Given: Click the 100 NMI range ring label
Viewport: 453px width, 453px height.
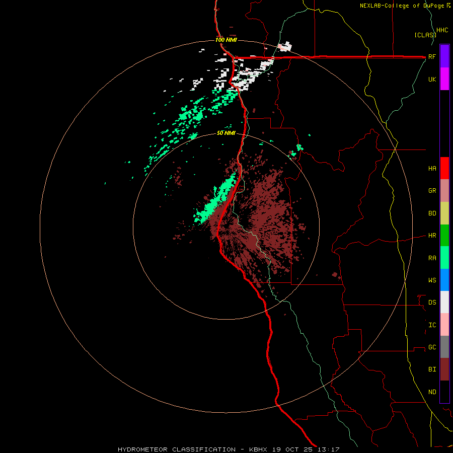Looking at the screenshot, I should (226, 40).
